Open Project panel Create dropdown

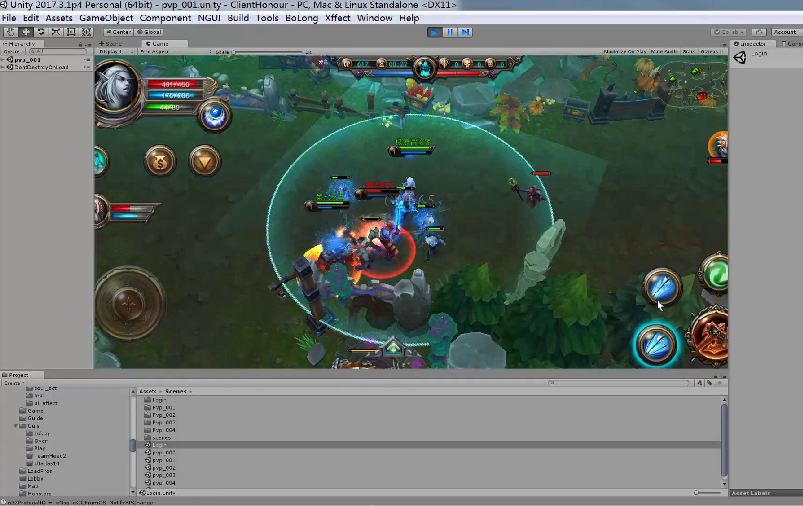[x=14, y=383]
